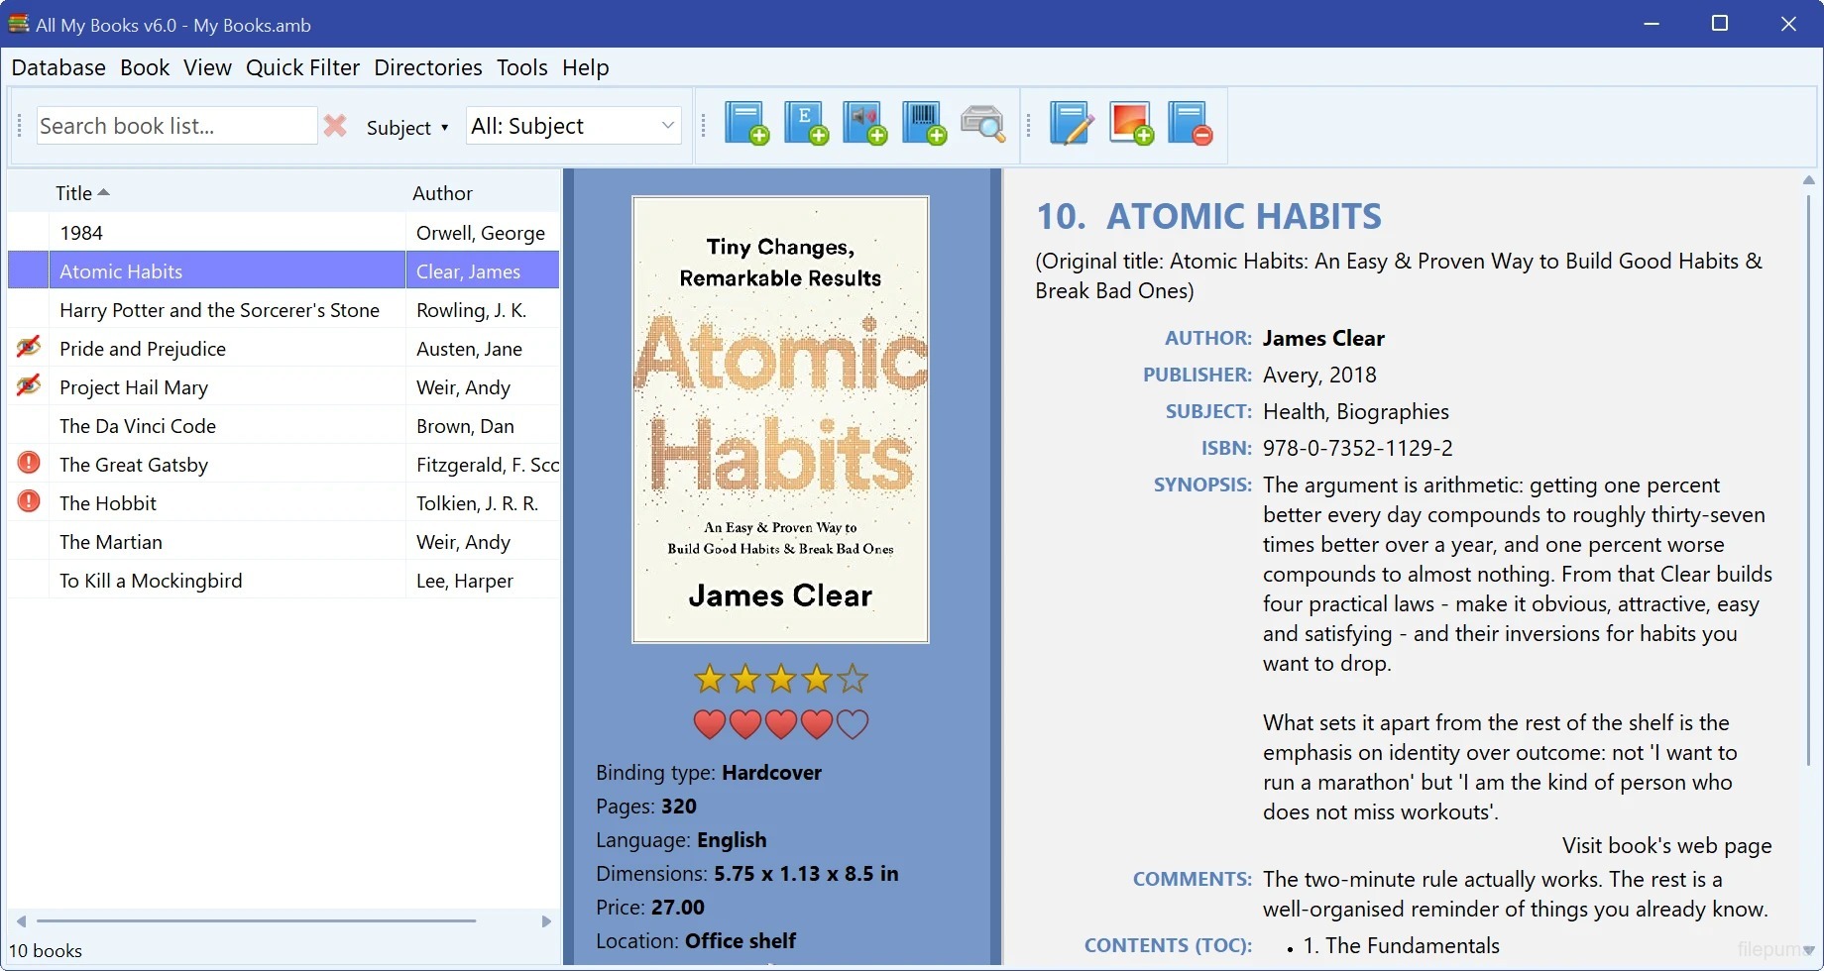Open the scan drive for books icon
The height and width of the screenshot is (971, 1824).
[983, 124]
